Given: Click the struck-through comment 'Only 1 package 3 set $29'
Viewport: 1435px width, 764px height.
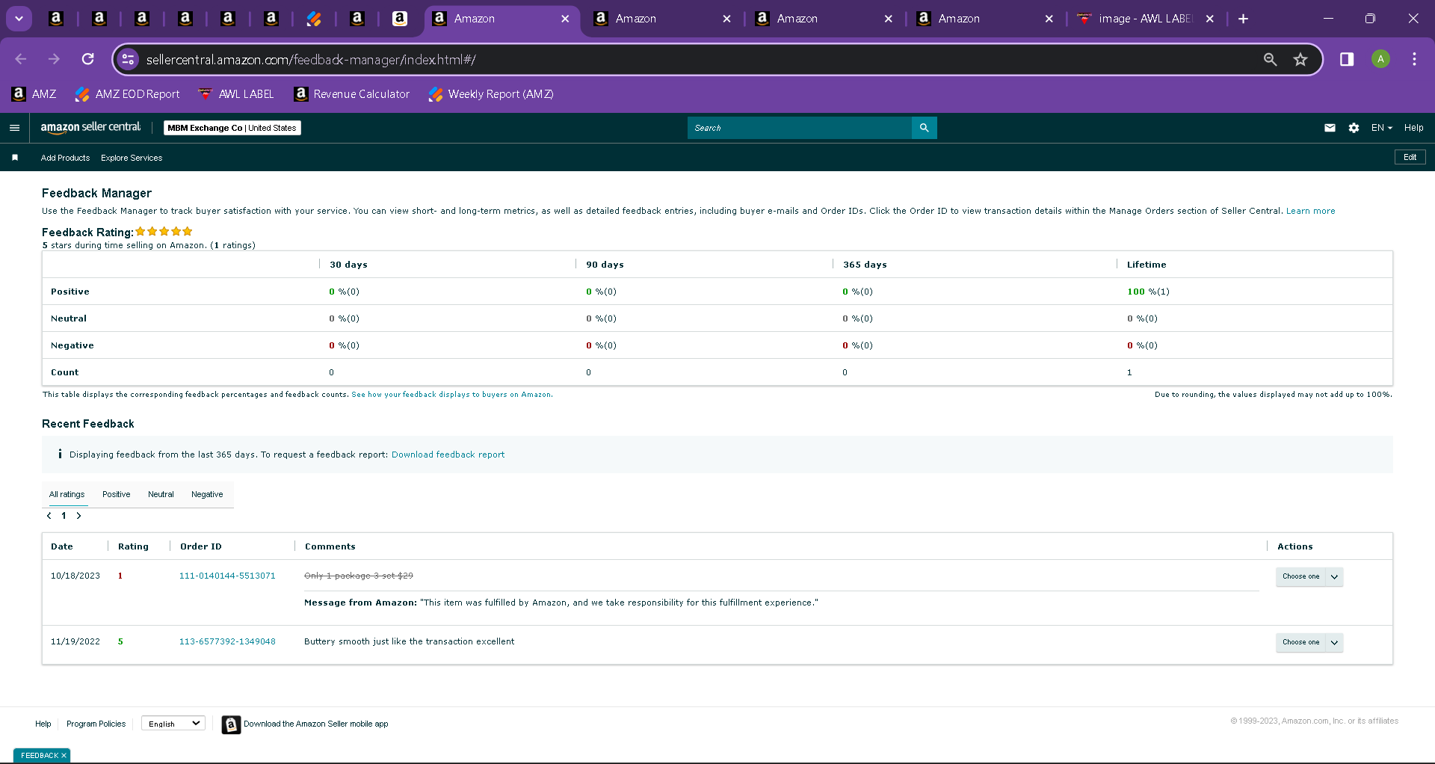Looking at the screenshot, I should click(359, 576).
